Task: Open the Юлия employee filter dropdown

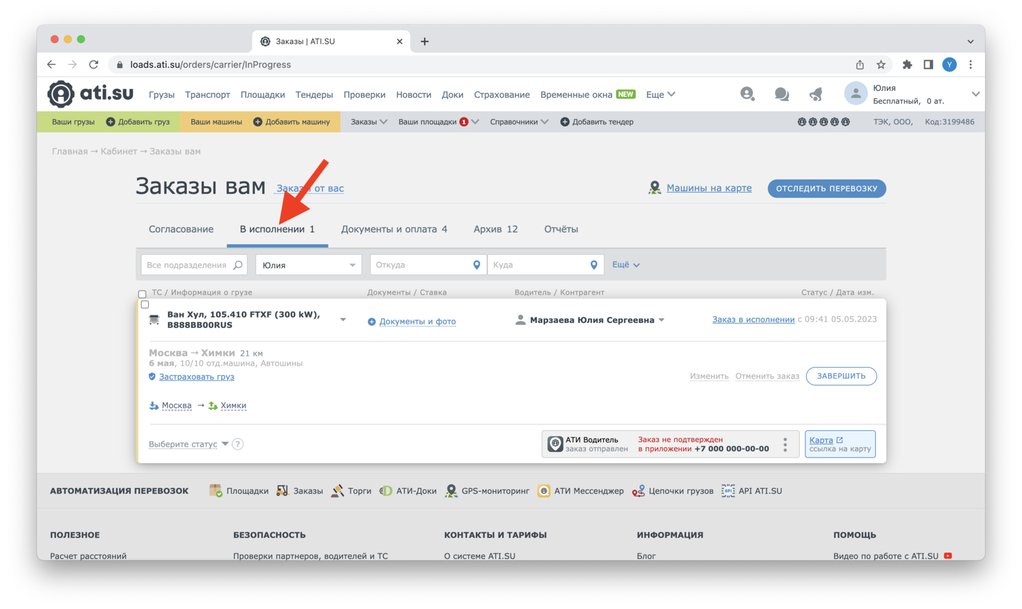Action: point(309,265)
